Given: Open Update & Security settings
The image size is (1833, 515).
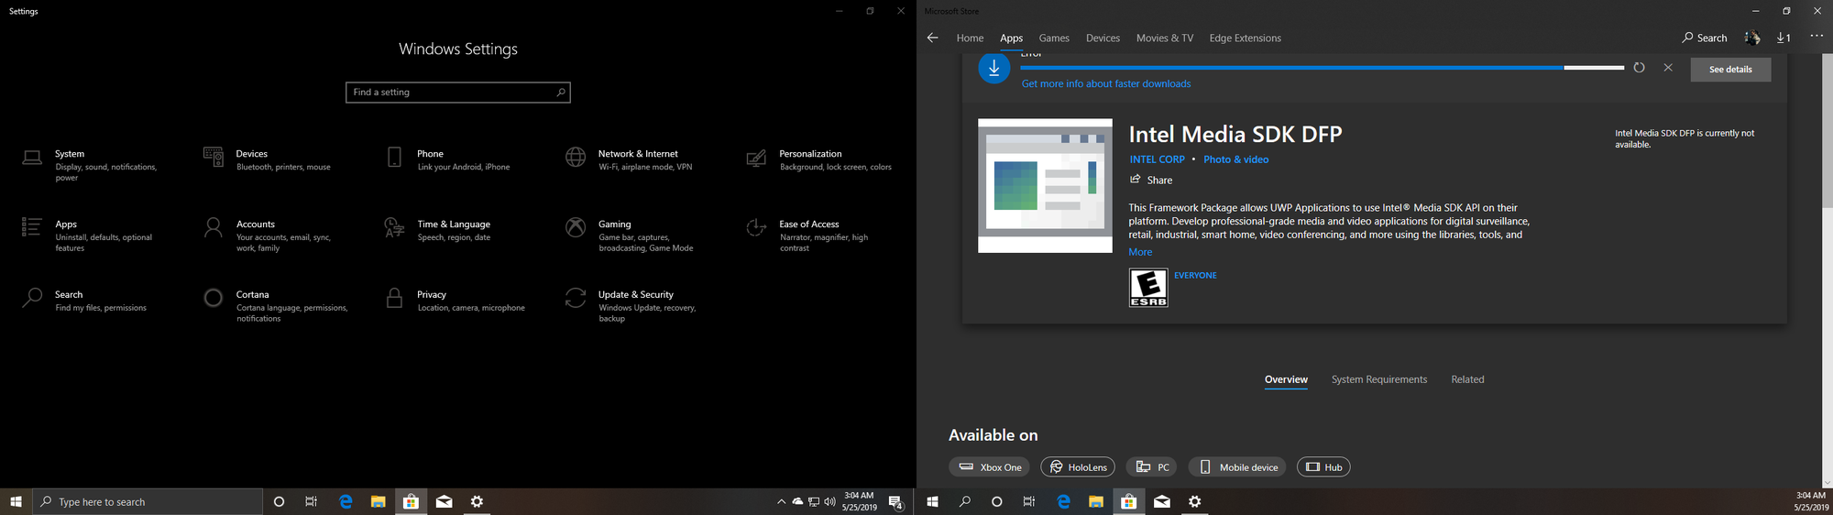Looking at the screenshot, I should (632, 306).
